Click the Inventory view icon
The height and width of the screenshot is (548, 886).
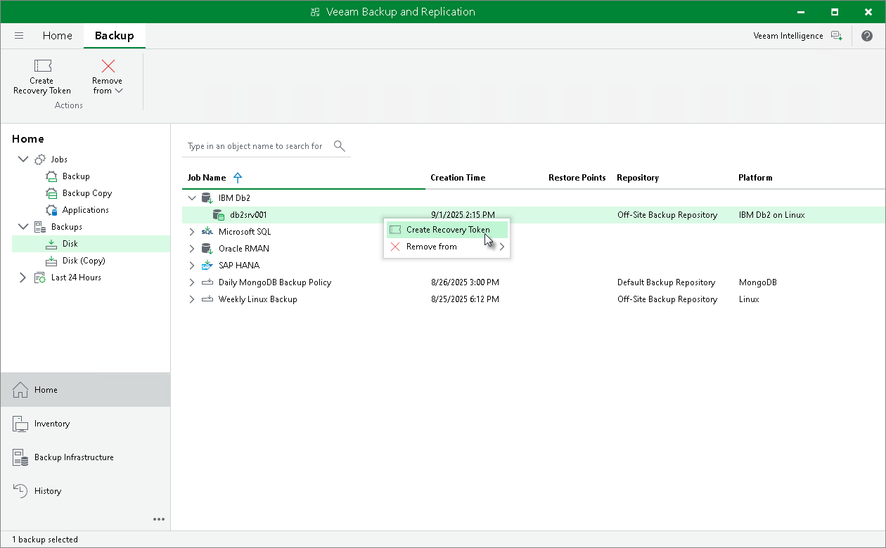point(20,424)
